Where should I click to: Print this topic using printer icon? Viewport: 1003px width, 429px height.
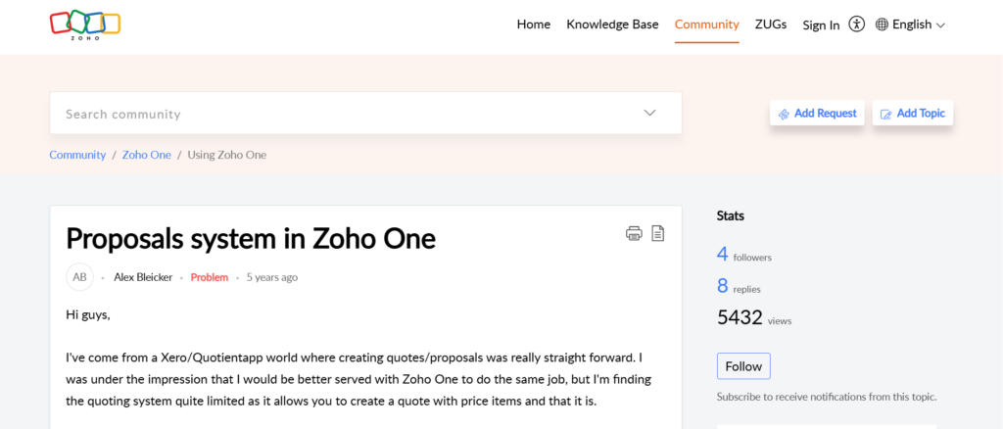tap(634, 233)
